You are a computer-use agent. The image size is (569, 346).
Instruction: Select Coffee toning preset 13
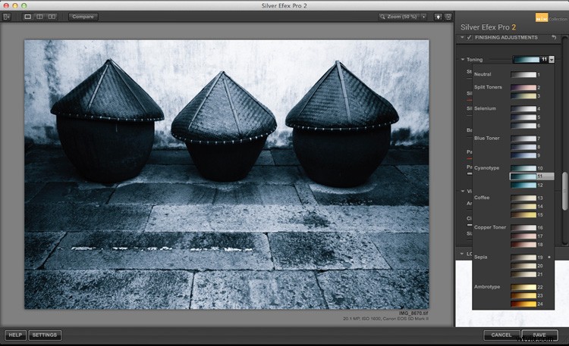[523, 198]
